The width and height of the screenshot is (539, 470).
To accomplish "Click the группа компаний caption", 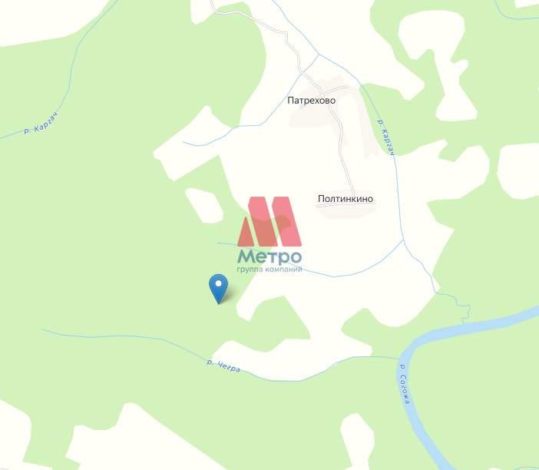I will (269, 270).
